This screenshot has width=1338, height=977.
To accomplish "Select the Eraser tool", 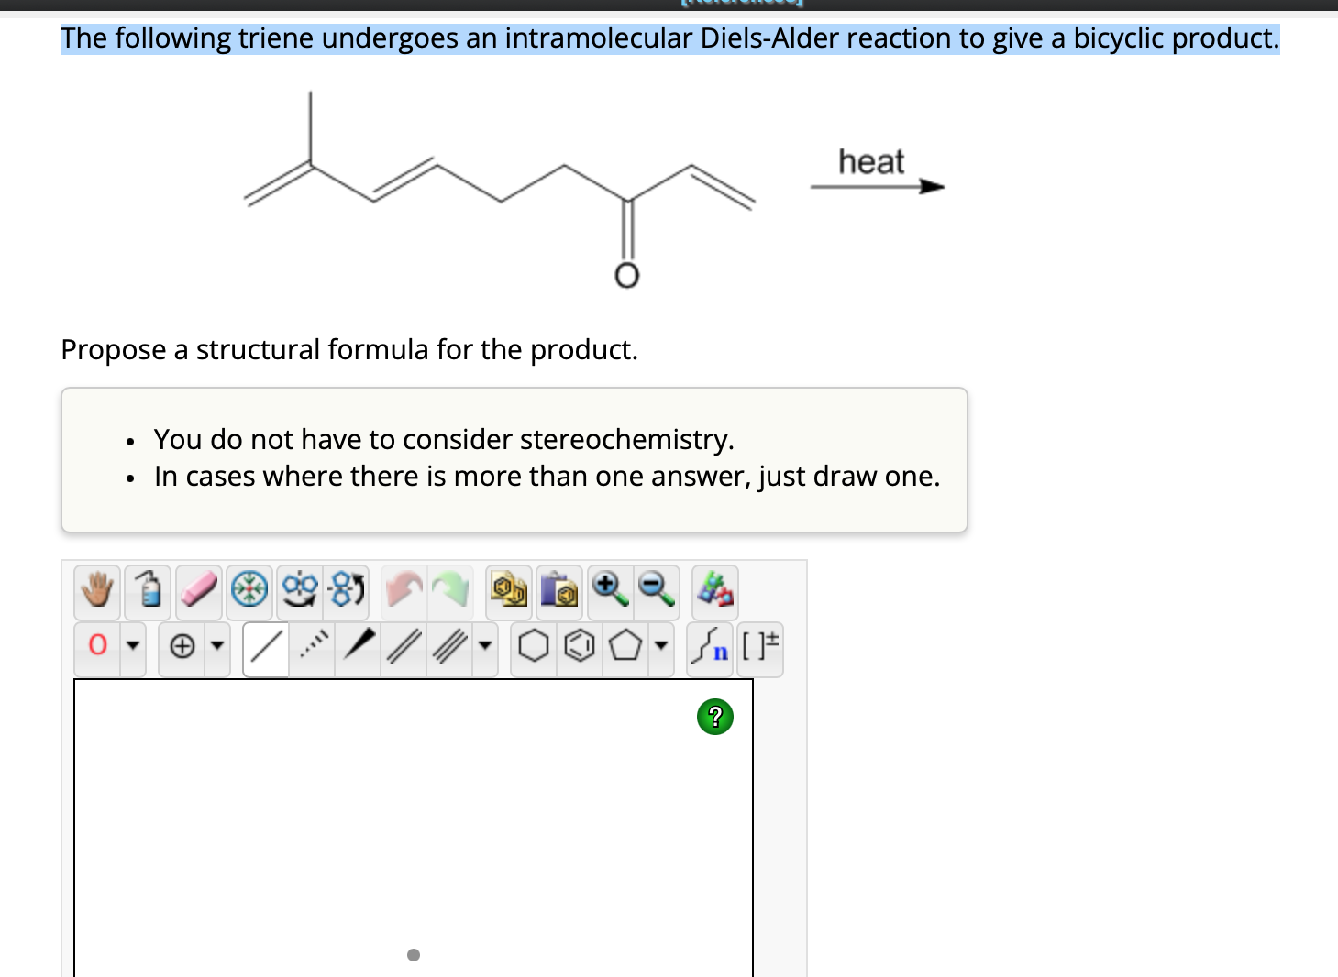I will coord(199,591).
